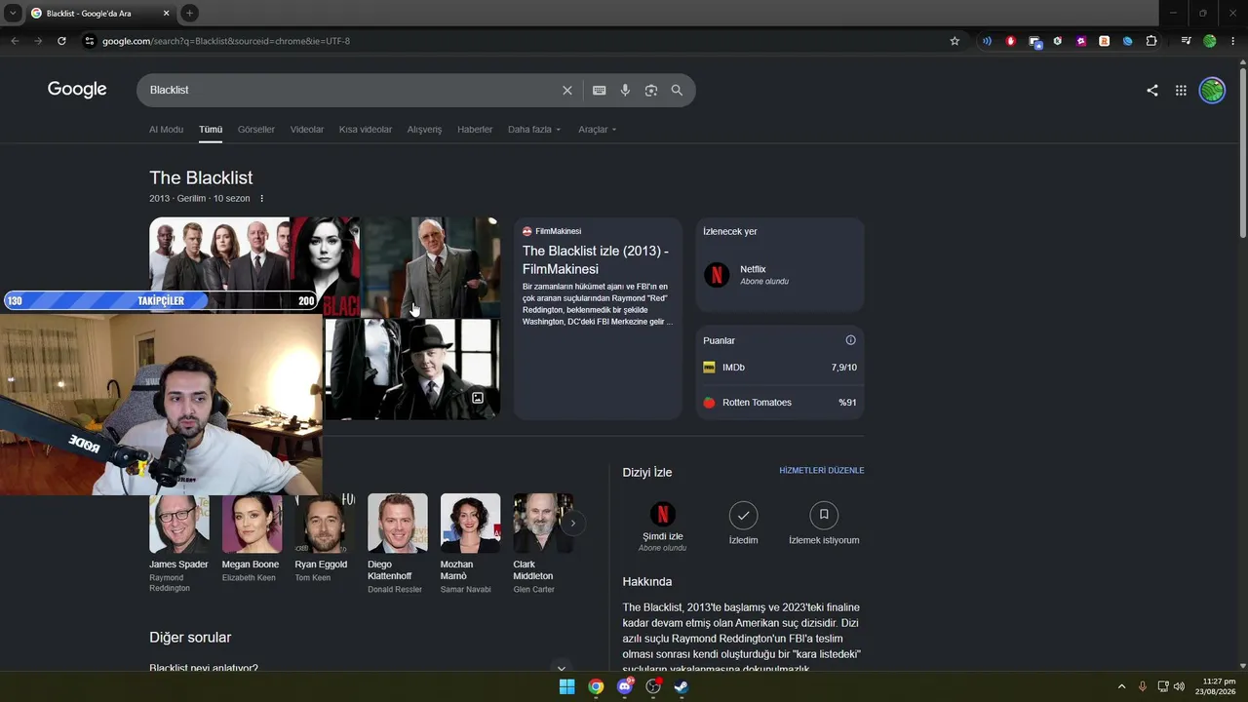Open the IMDb rating 7,9/10 link

click(x=780, y=368)
